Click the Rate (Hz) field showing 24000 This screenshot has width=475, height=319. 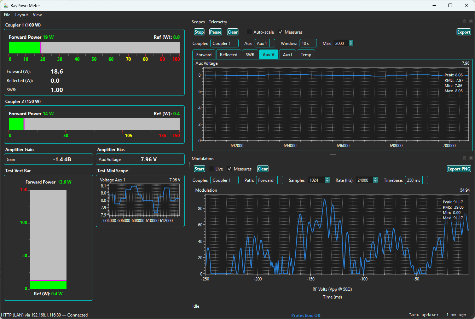[x=364, y=180]
